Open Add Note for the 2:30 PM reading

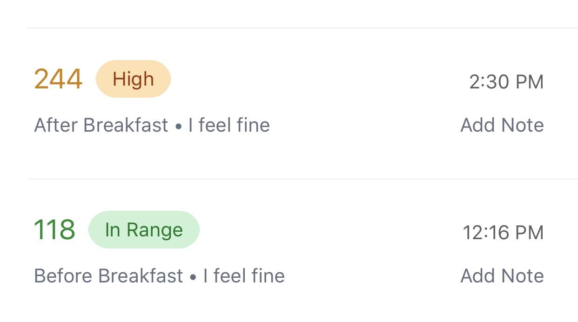coord(502,125)
